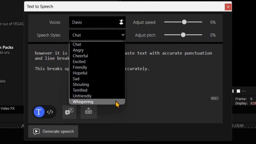Pick the Cheerful speech style
Screen dimensions: 256x144
pyautogui.click(x=97, y=56)
